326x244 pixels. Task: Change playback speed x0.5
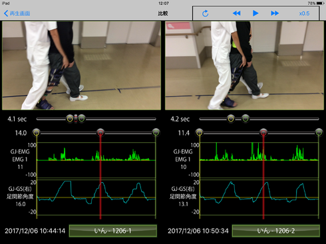(x=304, y=13)
